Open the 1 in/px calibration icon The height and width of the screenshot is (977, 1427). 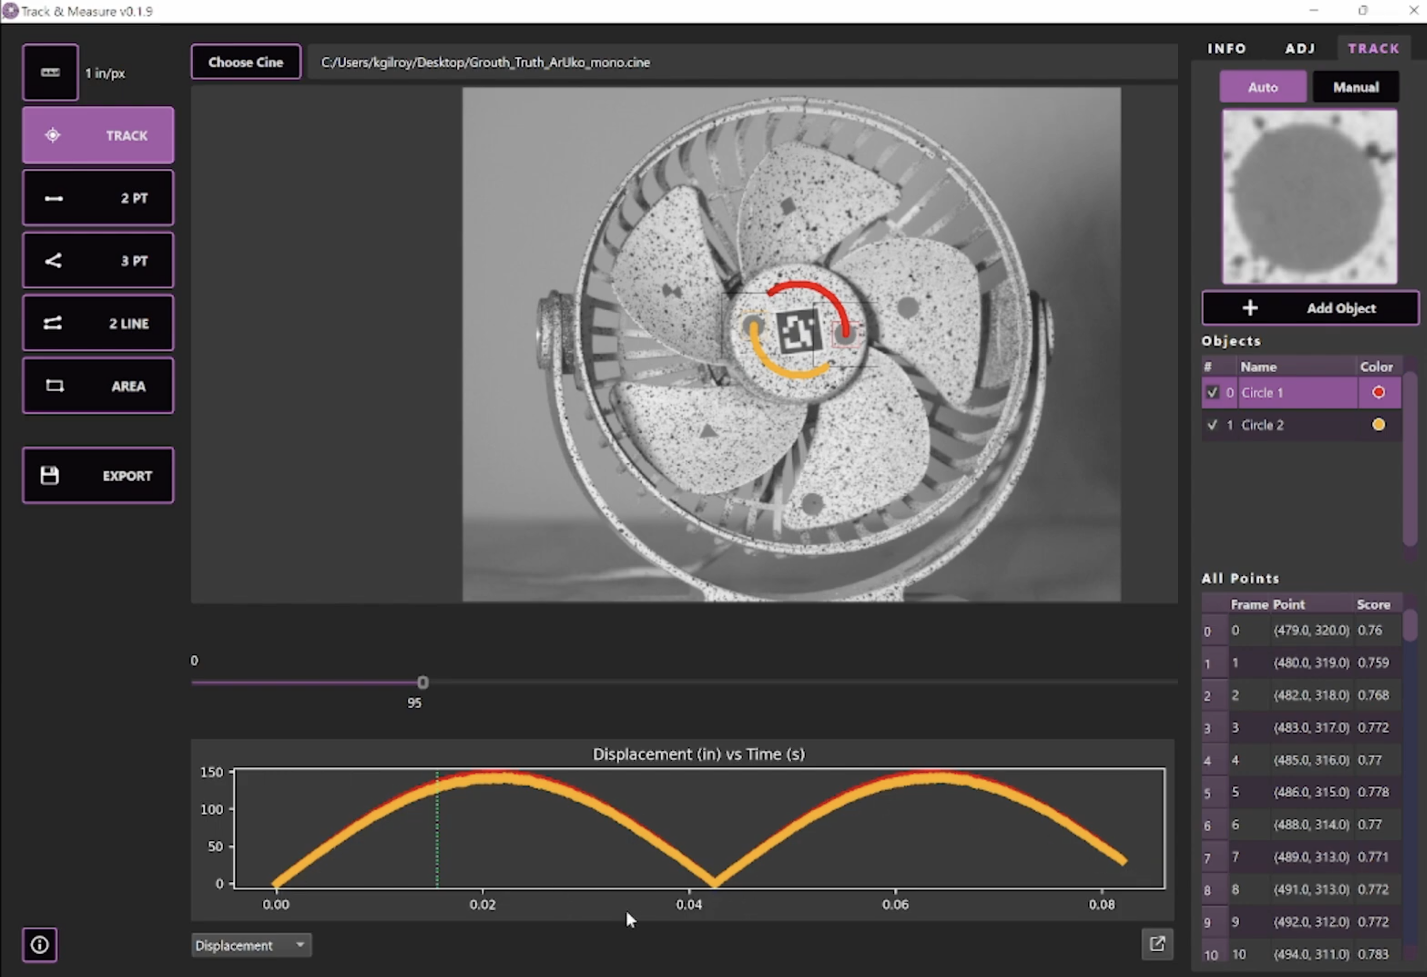point(50,72)
